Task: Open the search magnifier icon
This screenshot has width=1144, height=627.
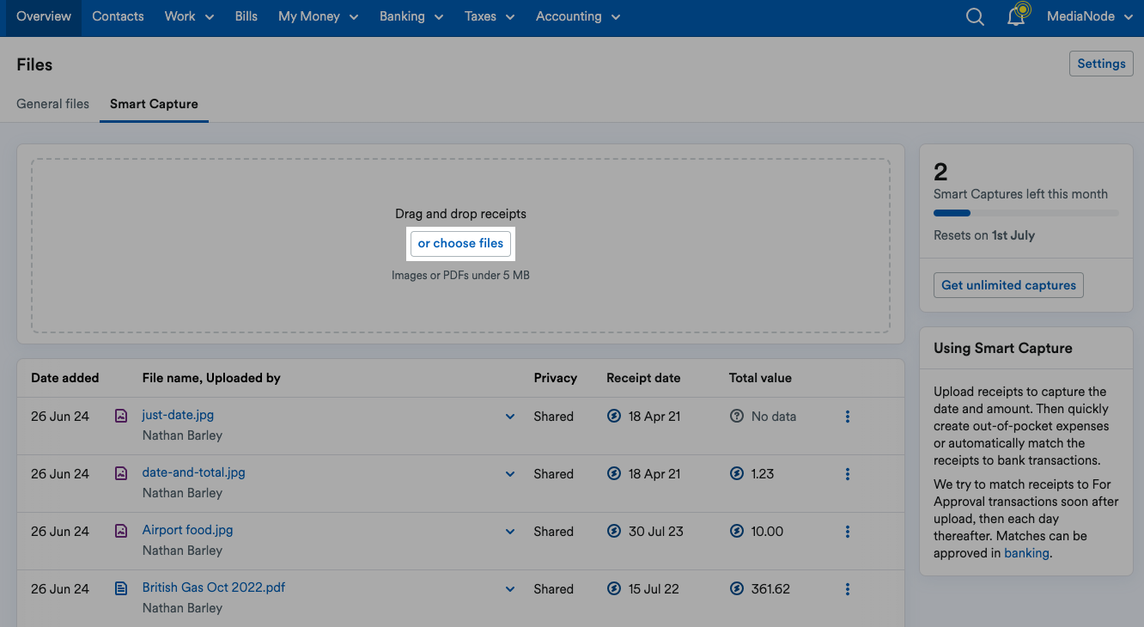Action: (x=975, y=15)
